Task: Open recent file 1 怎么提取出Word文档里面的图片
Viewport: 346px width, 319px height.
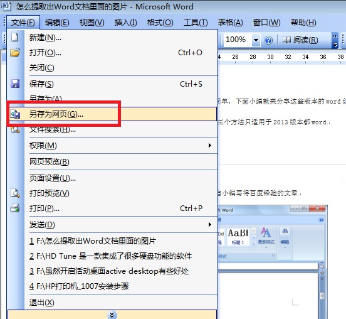Action: (x=112, y=241)
